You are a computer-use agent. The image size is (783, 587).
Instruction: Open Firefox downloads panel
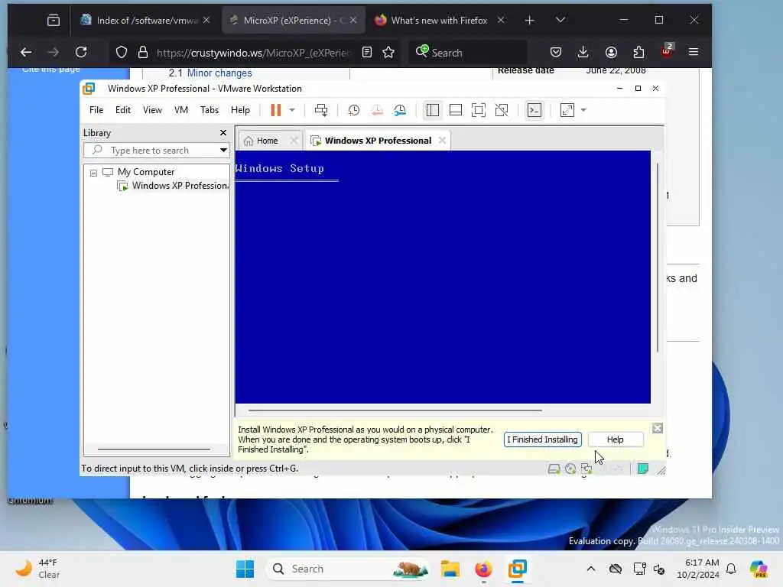583,52
